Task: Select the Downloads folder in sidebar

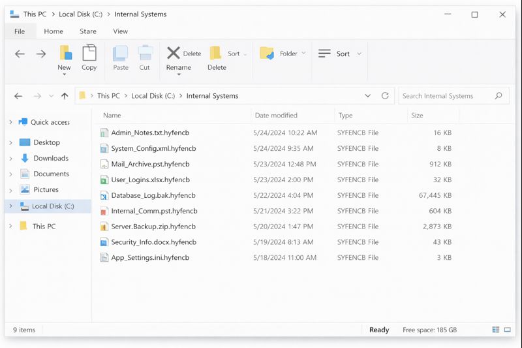Action: 51,158
